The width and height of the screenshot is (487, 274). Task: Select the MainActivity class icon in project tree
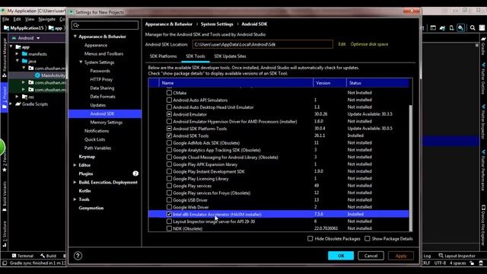37,75
